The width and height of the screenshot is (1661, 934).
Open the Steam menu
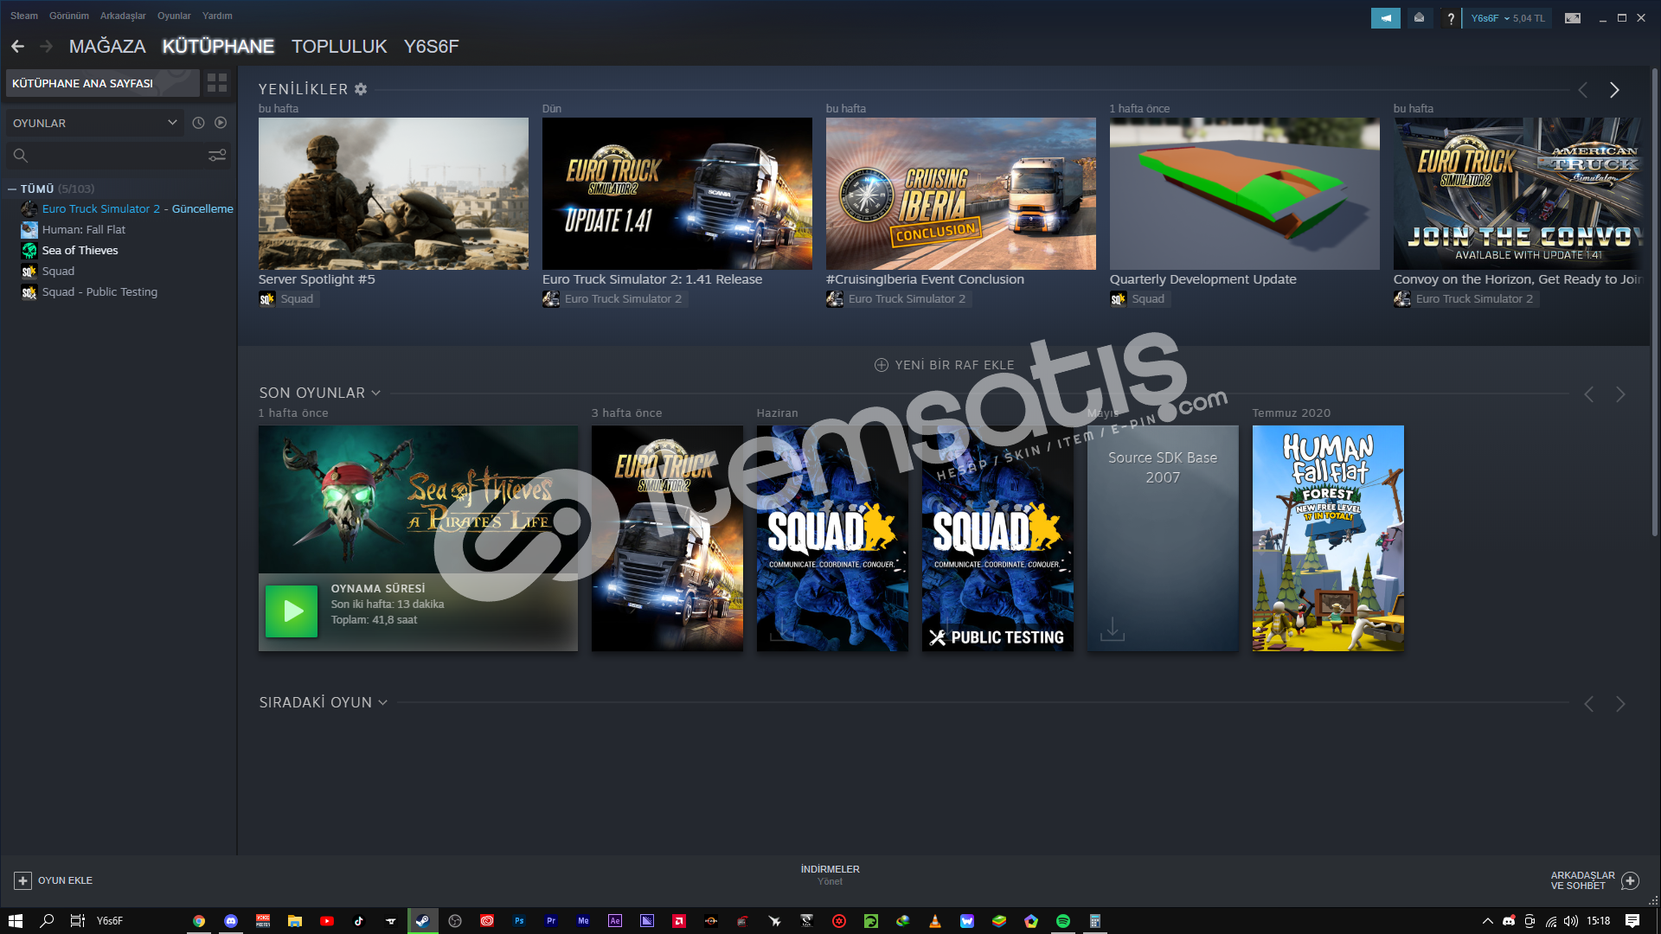(x=24, y=16)
